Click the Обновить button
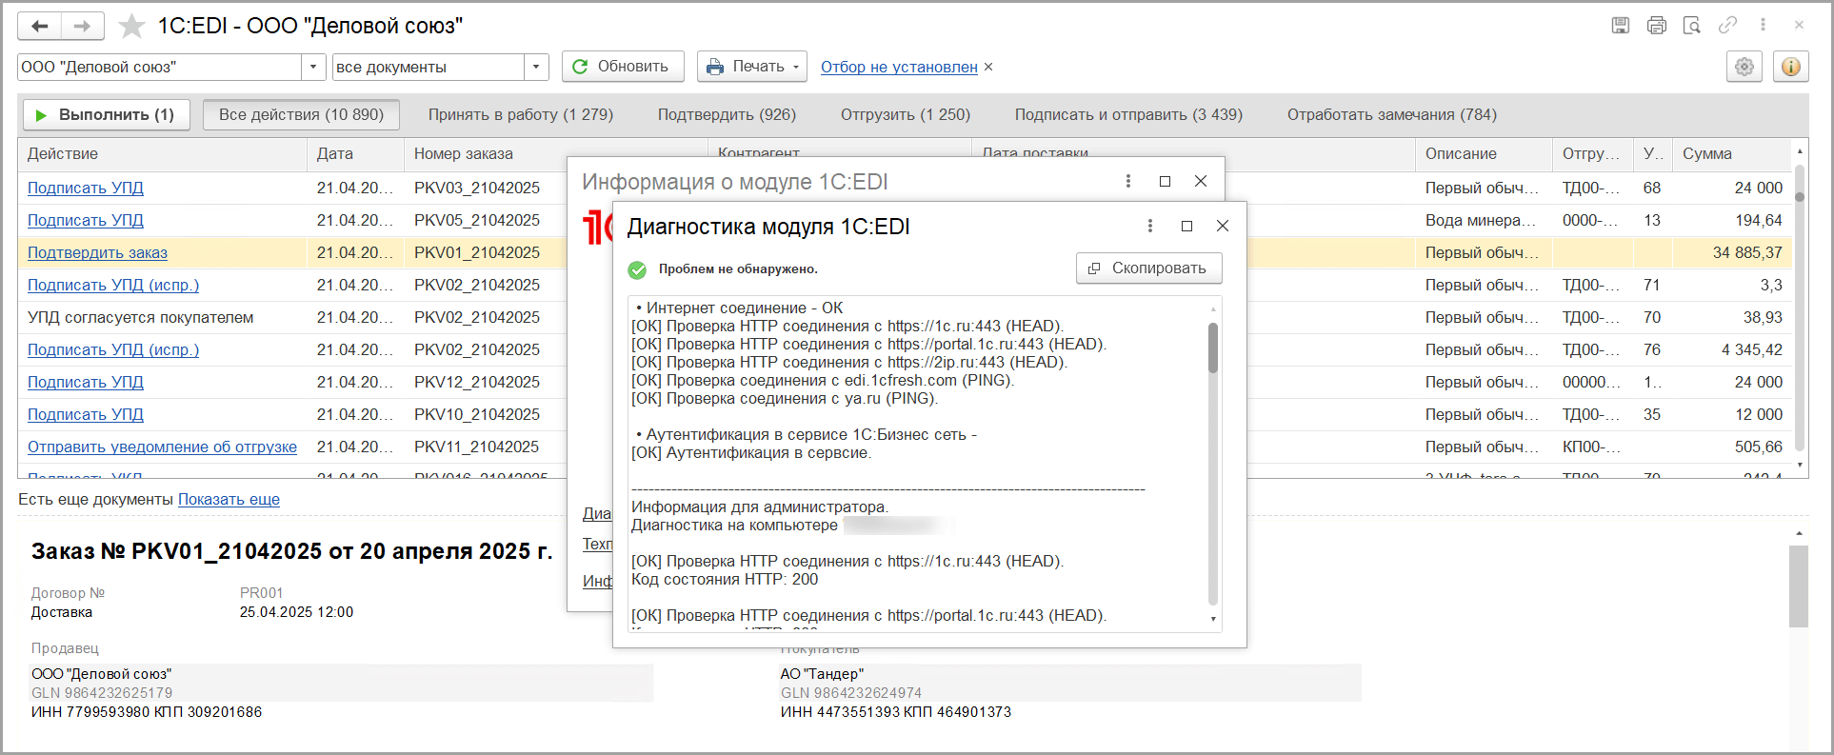This screenshot has height=755, width=1834. pos(623,67)
